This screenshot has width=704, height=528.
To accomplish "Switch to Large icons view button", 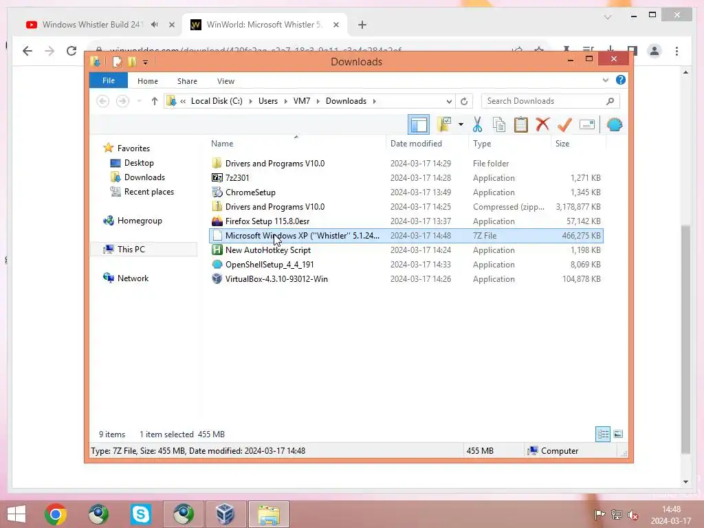I will (618, 434).
